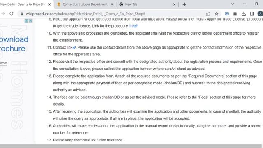Click step 15 text "After receiving the application"
This screenshot has width=263, height=148.
click(x=77, y=111)
